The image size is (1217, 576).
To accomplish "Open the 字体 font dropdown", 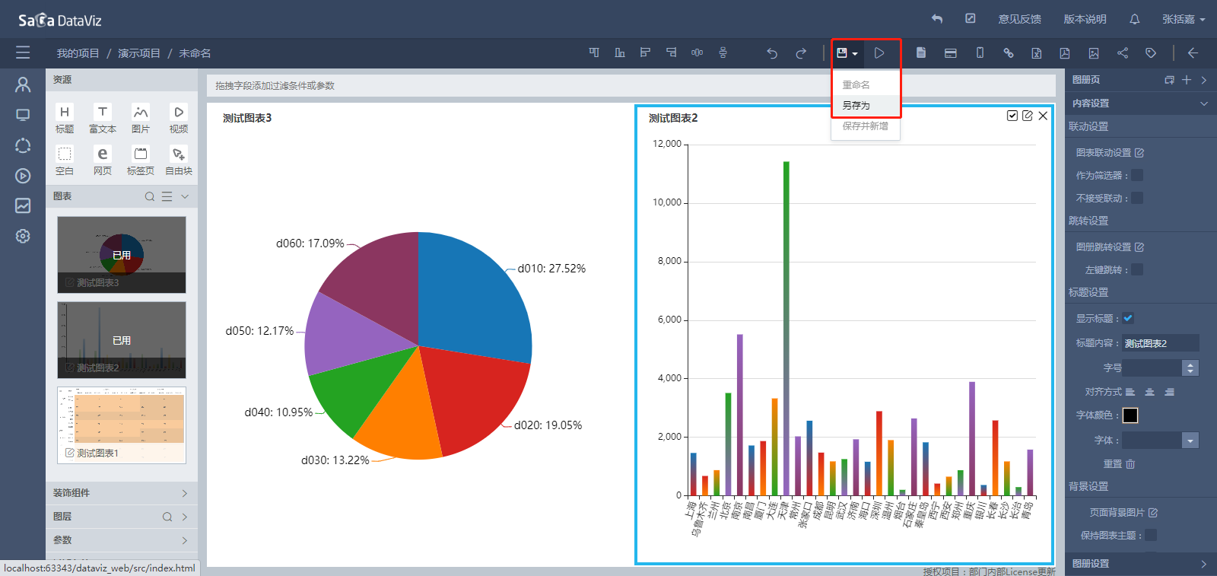I will [1161, 440].
